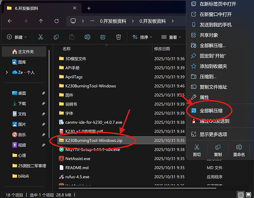Expand the Ze - 个人 tree node
The height and width of the screenshot is (198, 254).
click(x=7, y=72)
